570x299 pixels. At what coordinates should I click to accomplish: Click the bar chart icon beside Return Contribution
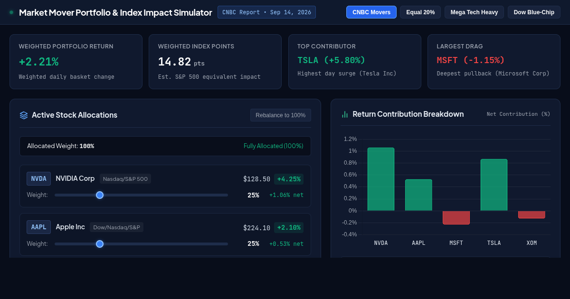[x=345, y=114]
